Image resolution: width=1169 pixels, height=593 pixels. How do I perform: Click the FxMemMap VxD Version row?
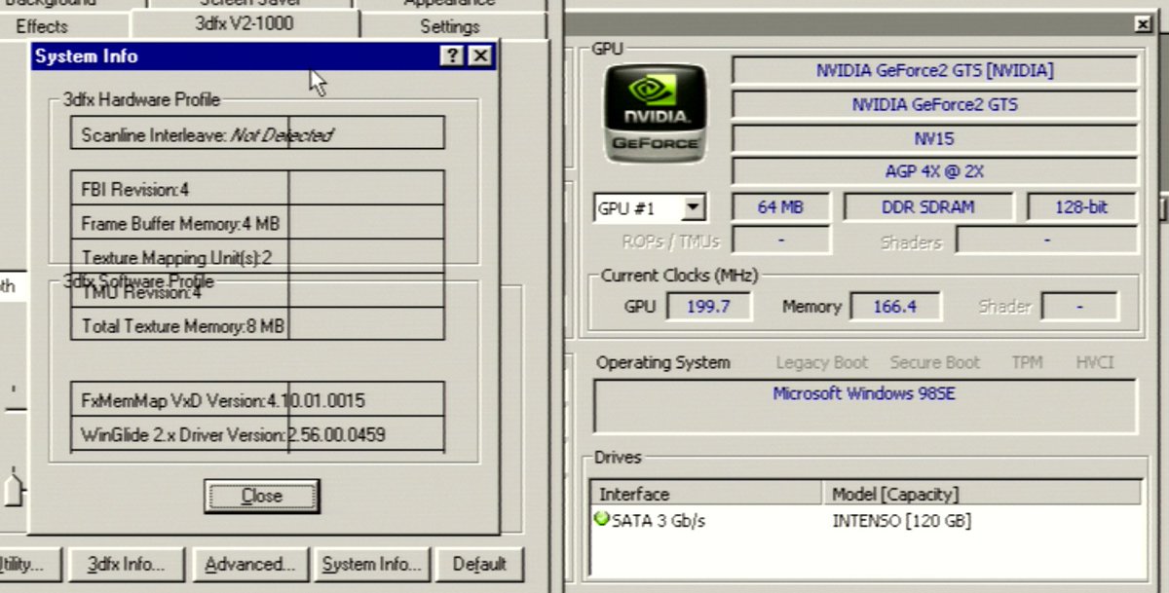(257, 399)
